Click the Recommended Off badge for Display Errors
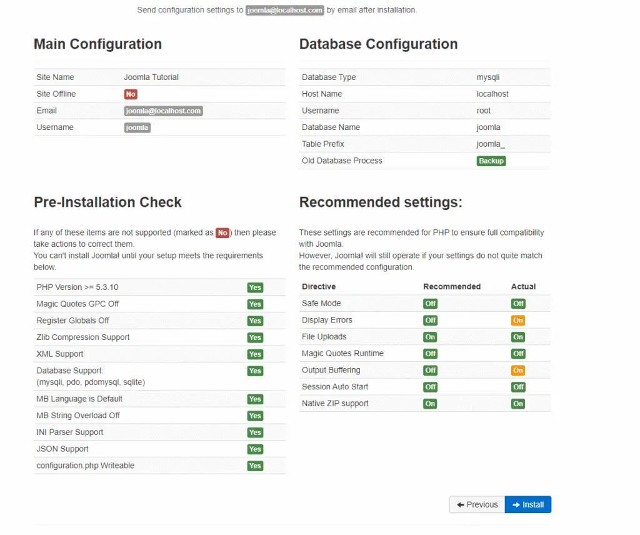 pos(430,321)
